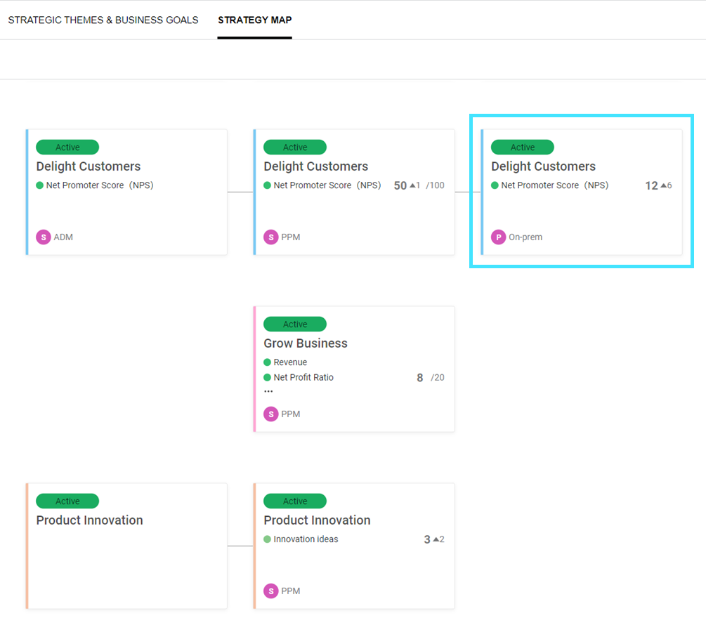Click the green dot next to Net Profit Ratio
Viewport: 706px width, 625px height.
pos(267,378)
